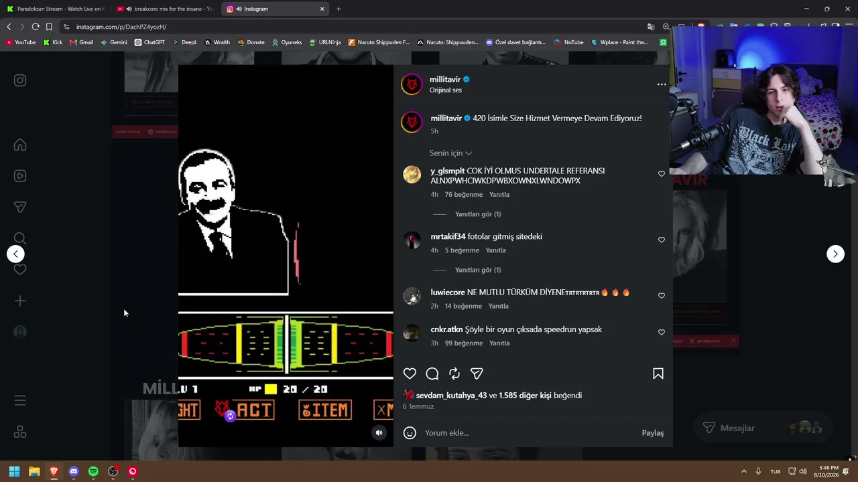Image resolution: width=858 pixels, height=482 pixels.
Task: Focus the 'Yorum ekle...' comment field
Action: click(x=530, y=433)
